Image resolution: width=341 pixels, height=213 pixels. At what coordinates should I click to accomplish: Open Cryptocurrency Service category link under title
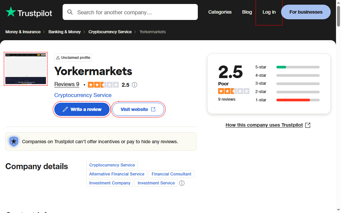pos(83,95)
